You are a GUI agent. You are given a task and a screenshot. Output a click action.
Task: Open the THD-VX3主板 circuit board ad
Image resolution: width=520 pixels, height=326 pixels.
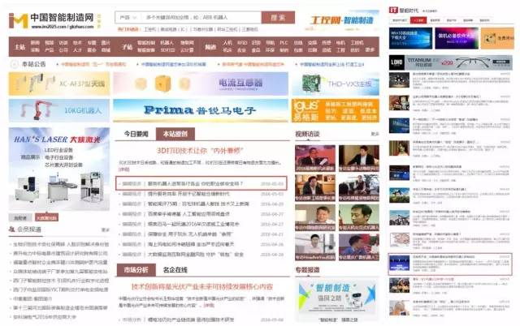coord(337,82)
